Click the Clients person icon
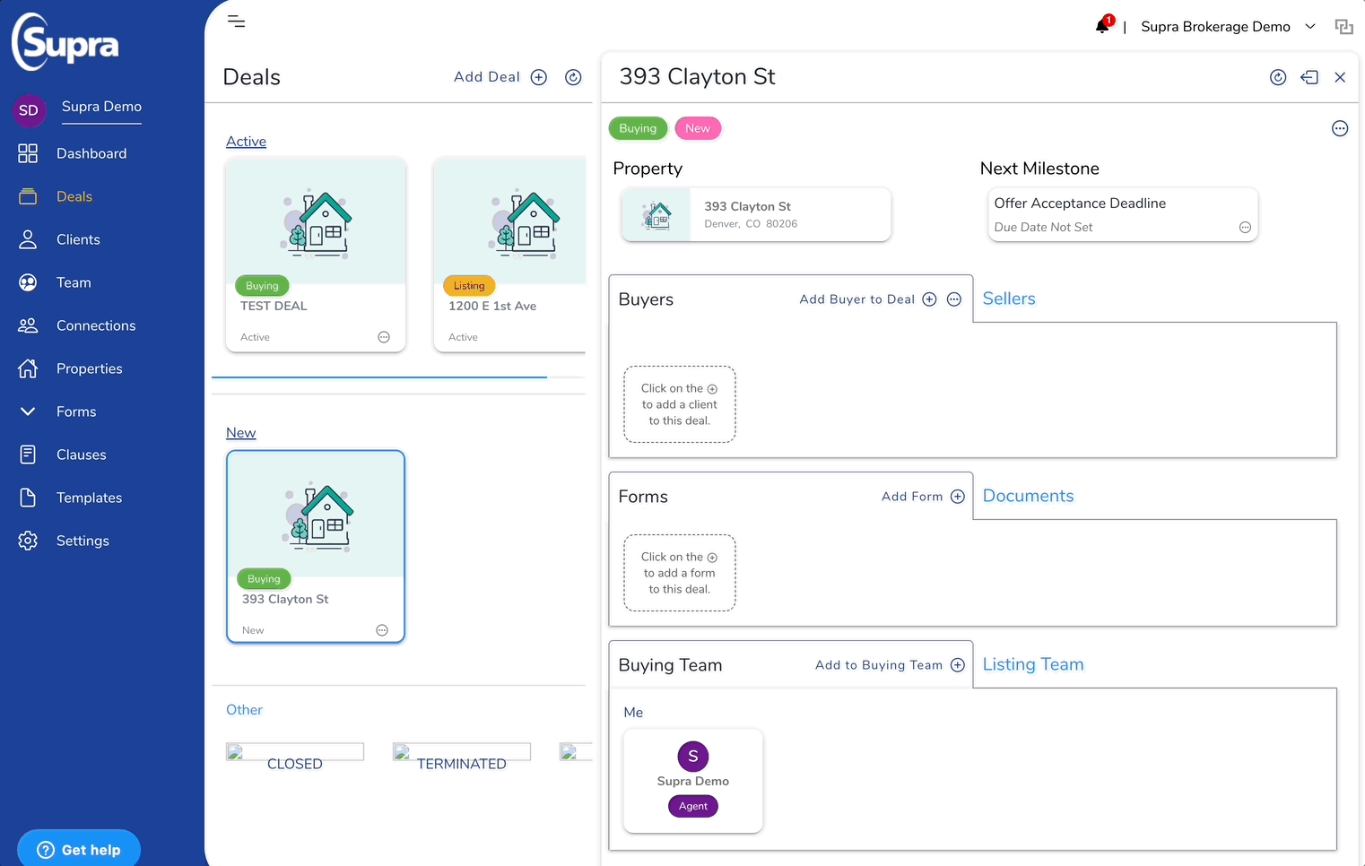Image resolution: width=1365 pixels, height=866 pixels. pyautogui.click(x=28, y=239)
